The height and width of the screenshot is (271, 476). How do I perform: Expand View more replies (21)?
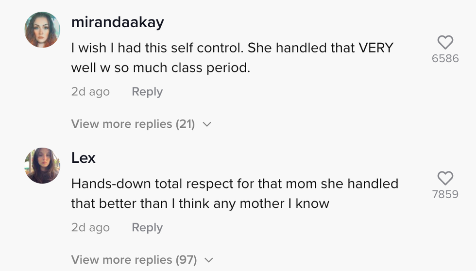133,124
